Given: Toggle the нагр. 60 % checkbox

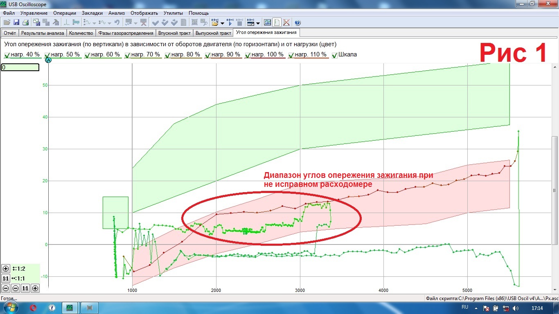Looking at the screenshot, I should point(87,55).
